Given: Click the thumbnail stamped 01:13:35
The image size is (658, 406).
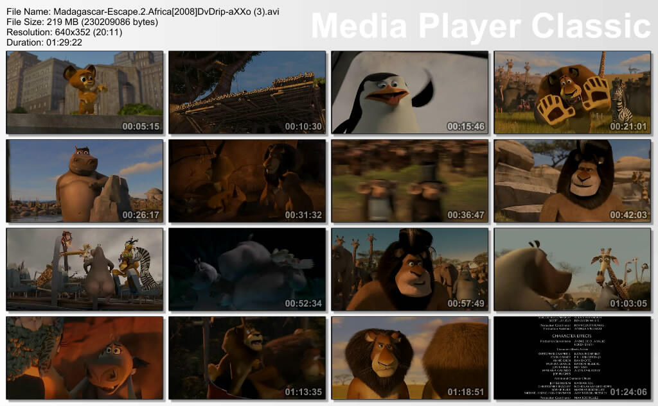Looking at the screenshot, I should click(247, 358).
